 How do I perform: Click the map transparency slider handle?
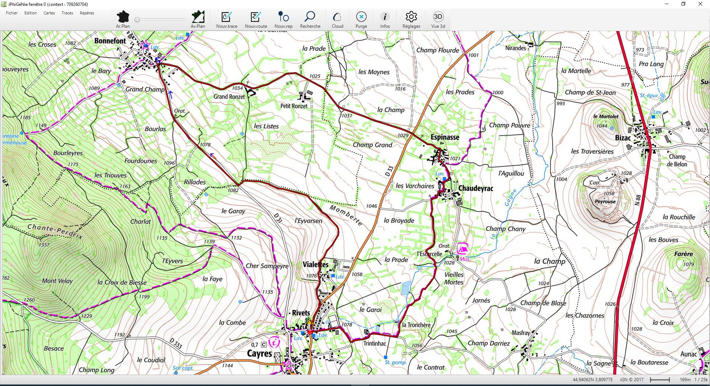137,20
